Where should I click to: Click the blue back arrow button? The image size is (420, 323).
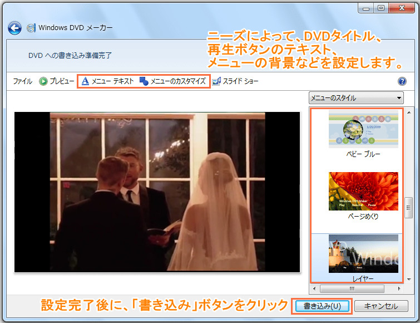[x=14, y=28]
